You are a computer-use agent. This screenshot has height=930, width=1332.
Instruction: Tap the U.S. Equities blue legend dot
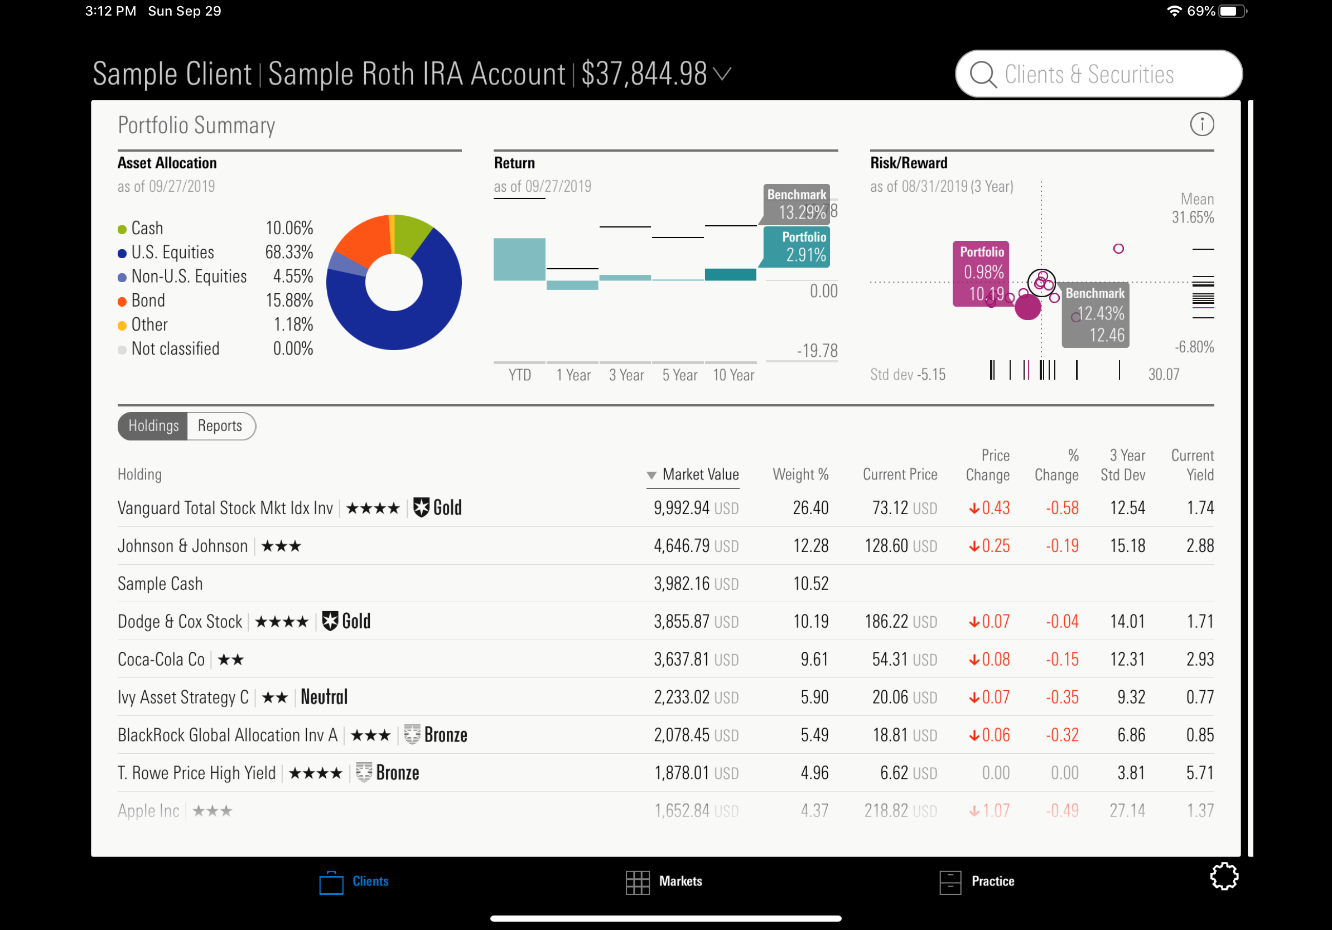click(122, 254)
